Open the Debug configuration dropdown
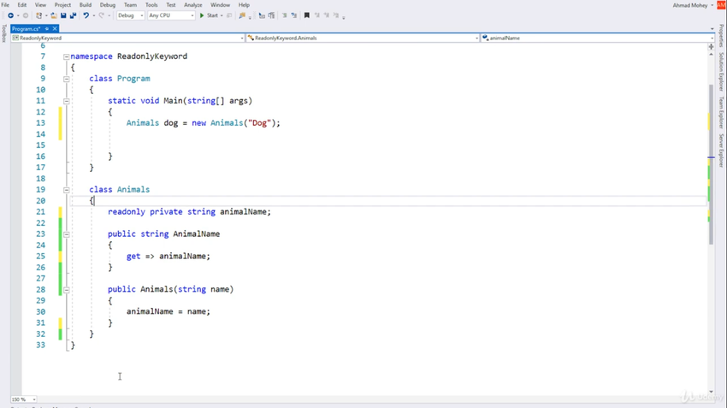This screenshot has width=727, height=408. click(x=130, y=15)
